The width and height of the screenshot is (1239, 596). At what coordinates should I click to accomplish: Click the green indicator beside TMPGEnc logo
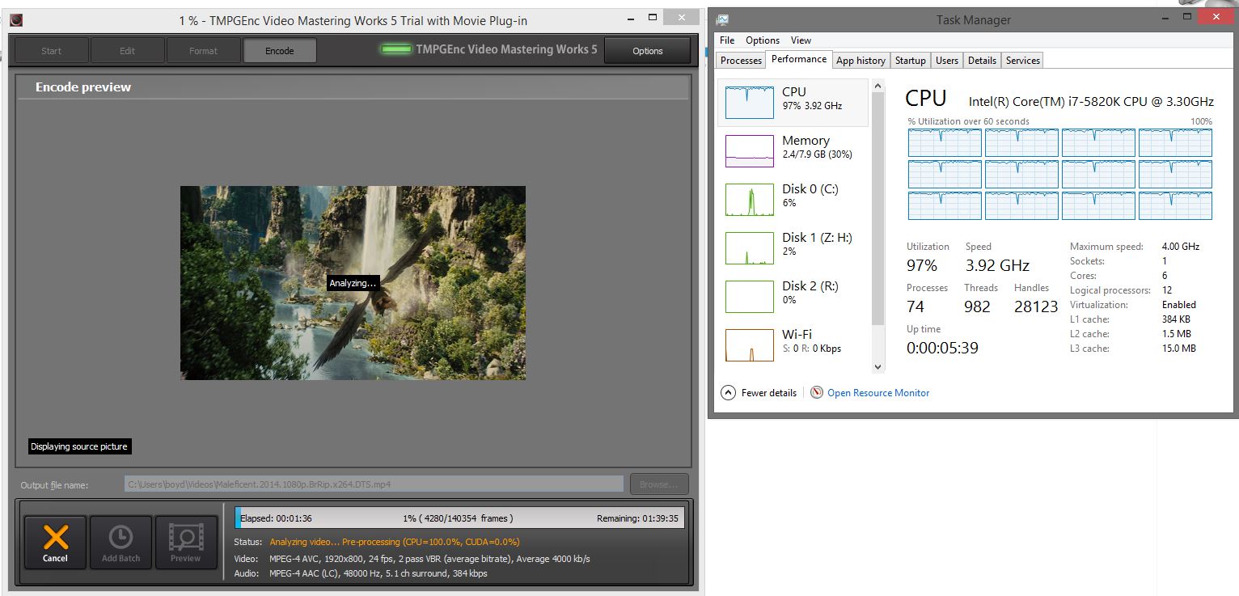(x=396, y=49)
